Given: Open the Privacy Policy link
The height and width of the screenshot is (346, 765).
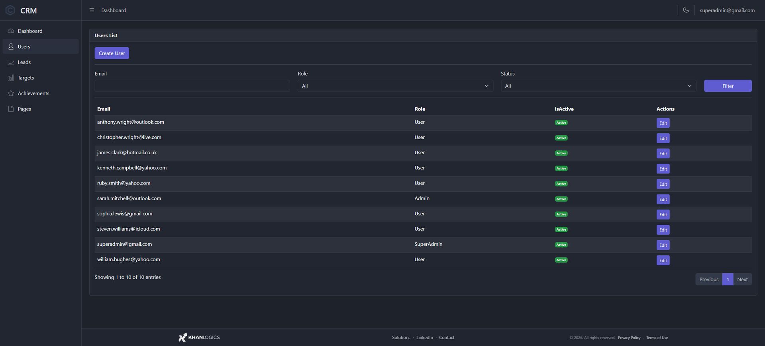Looking at the screenshot, I should [629, 338].
